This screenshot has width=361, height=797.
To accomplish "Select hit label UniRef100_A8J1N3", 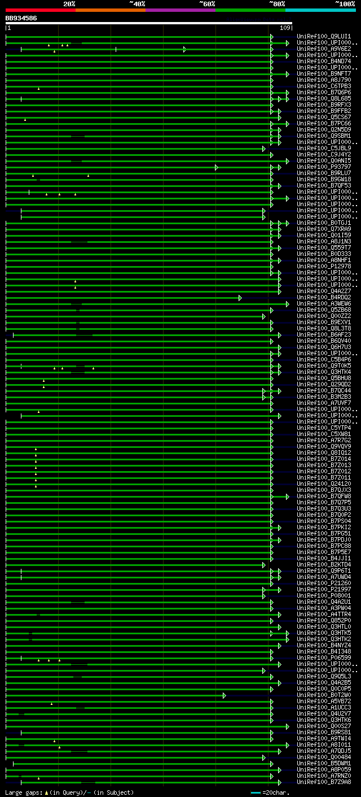I will coord(324,242).
